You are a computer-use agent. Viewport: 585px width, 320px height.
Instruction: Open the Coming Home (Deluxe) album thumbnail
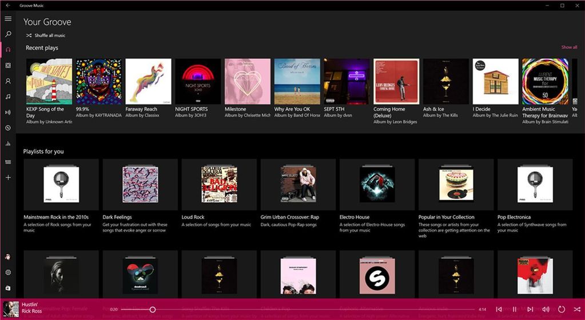[x=396, y=81]
